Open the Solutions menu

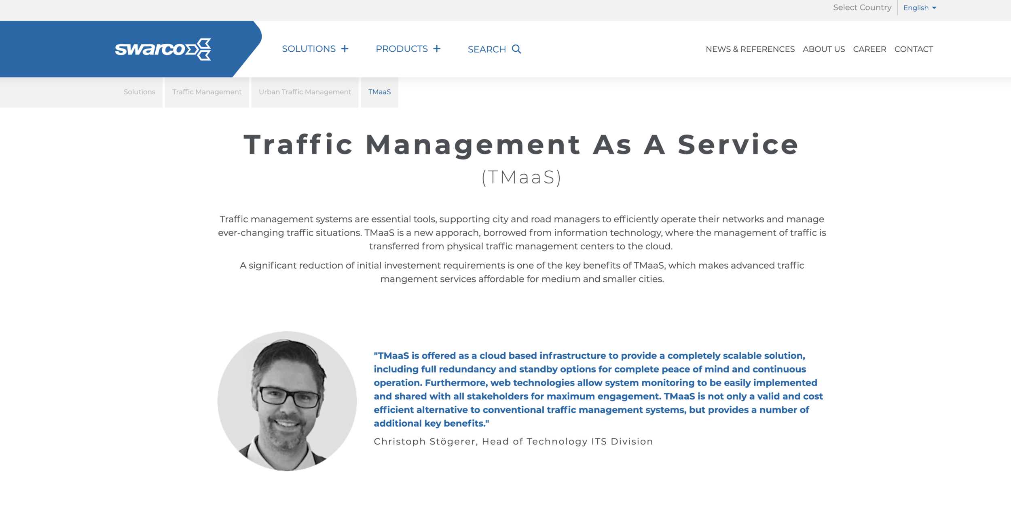tap(309, 49)
